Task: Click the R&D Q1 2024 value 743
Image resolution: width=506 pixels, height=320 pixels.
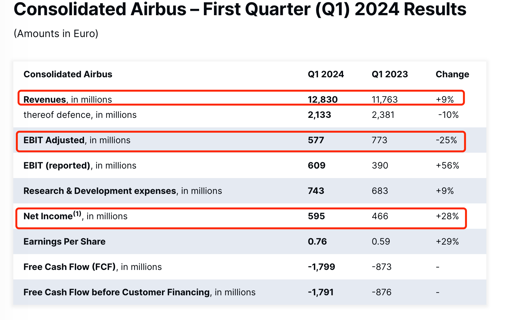Action: pyautogui.click(x=316, y=191)
